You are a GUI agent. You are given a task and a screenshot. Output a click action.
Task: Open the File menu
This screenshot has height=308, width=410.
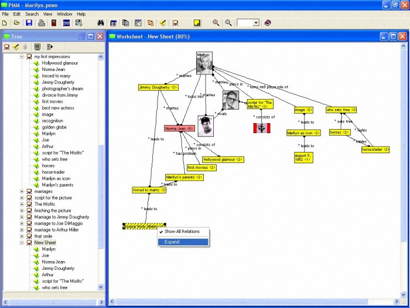pos(5,14)
